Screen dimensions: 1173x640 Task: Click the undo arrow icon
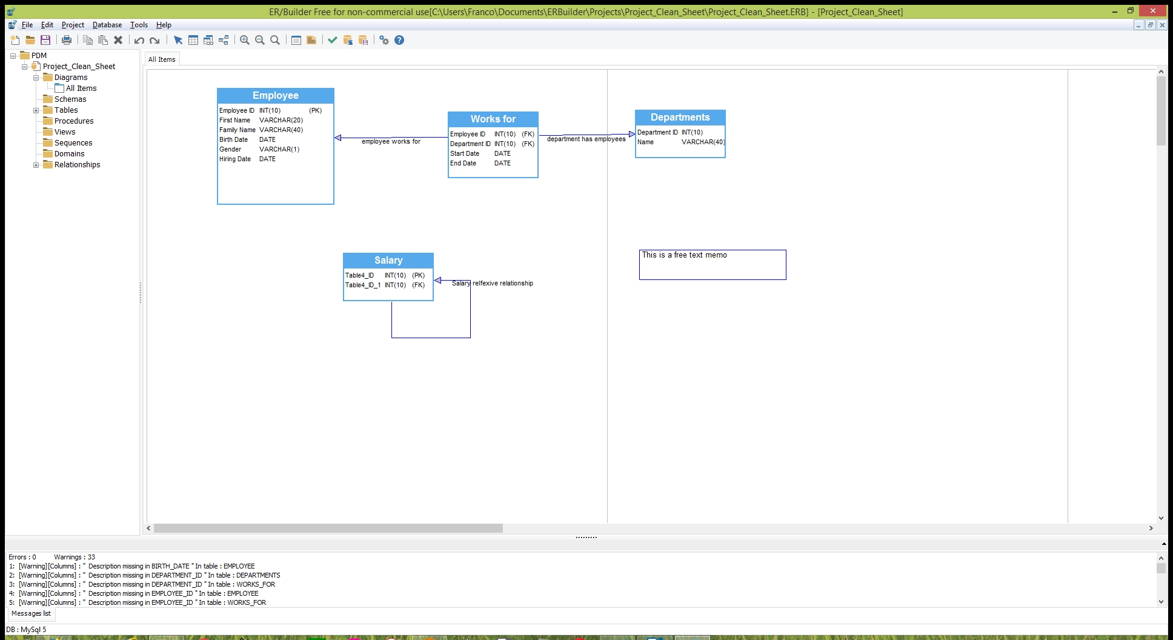(x=139, y=40)
